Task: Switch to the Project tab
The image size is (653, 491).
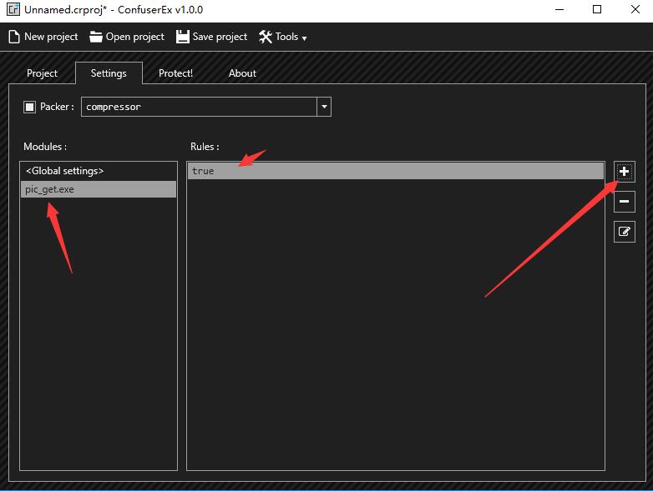Action: [42, 73]
